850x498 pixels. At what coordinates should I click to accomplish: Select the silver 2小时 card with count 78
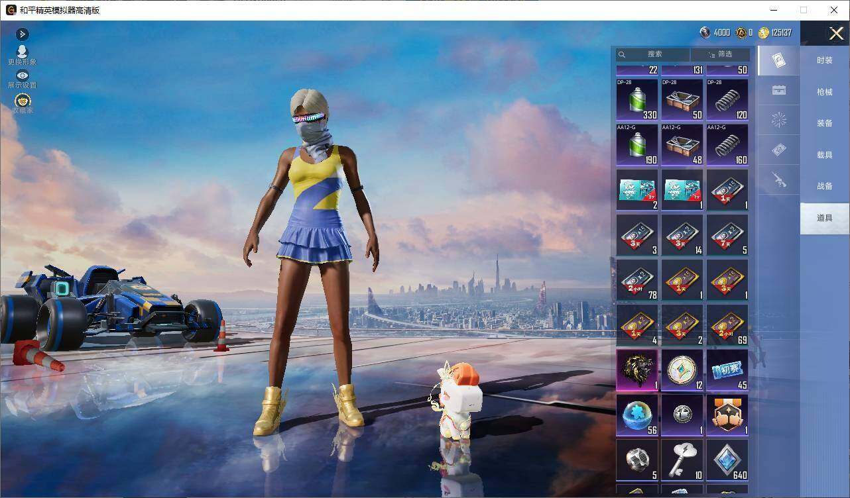click(637, 279)
